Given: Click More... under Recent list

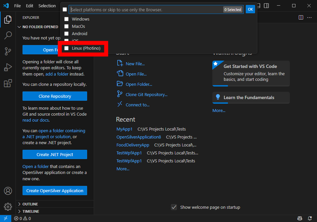Looking at the screenshot, I should [x=123, y=169].
